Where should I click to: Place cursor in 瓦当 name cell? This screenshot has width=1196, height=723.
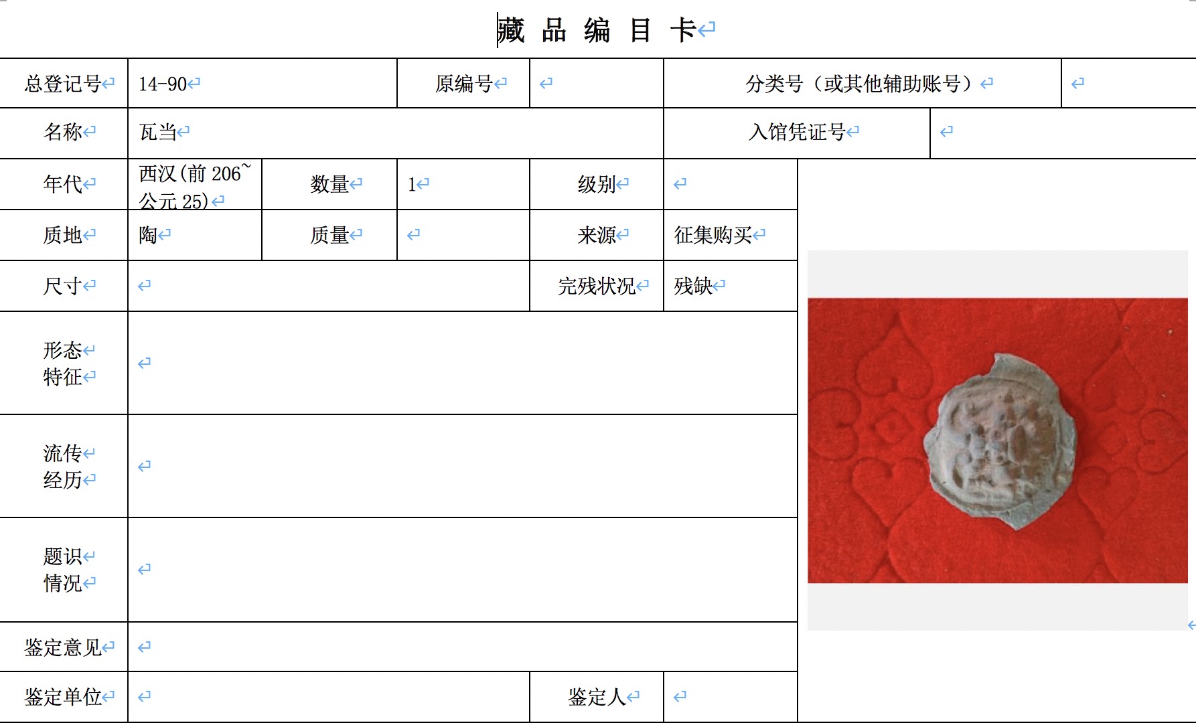tap(396, 133)
